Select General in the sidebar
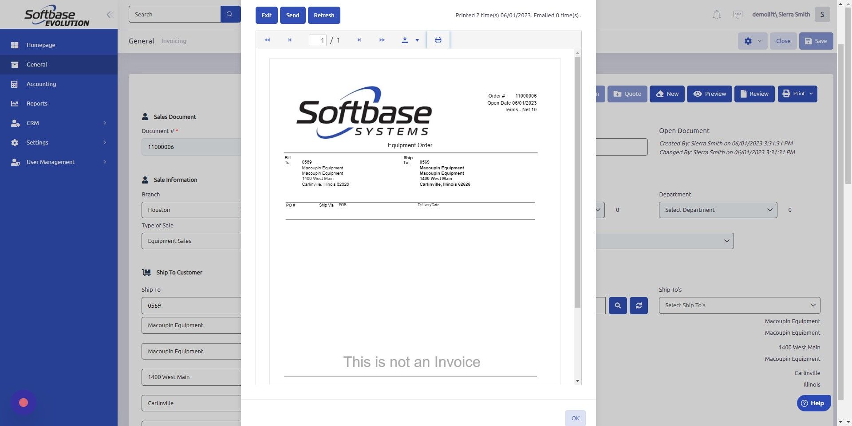 pos(59,64)
